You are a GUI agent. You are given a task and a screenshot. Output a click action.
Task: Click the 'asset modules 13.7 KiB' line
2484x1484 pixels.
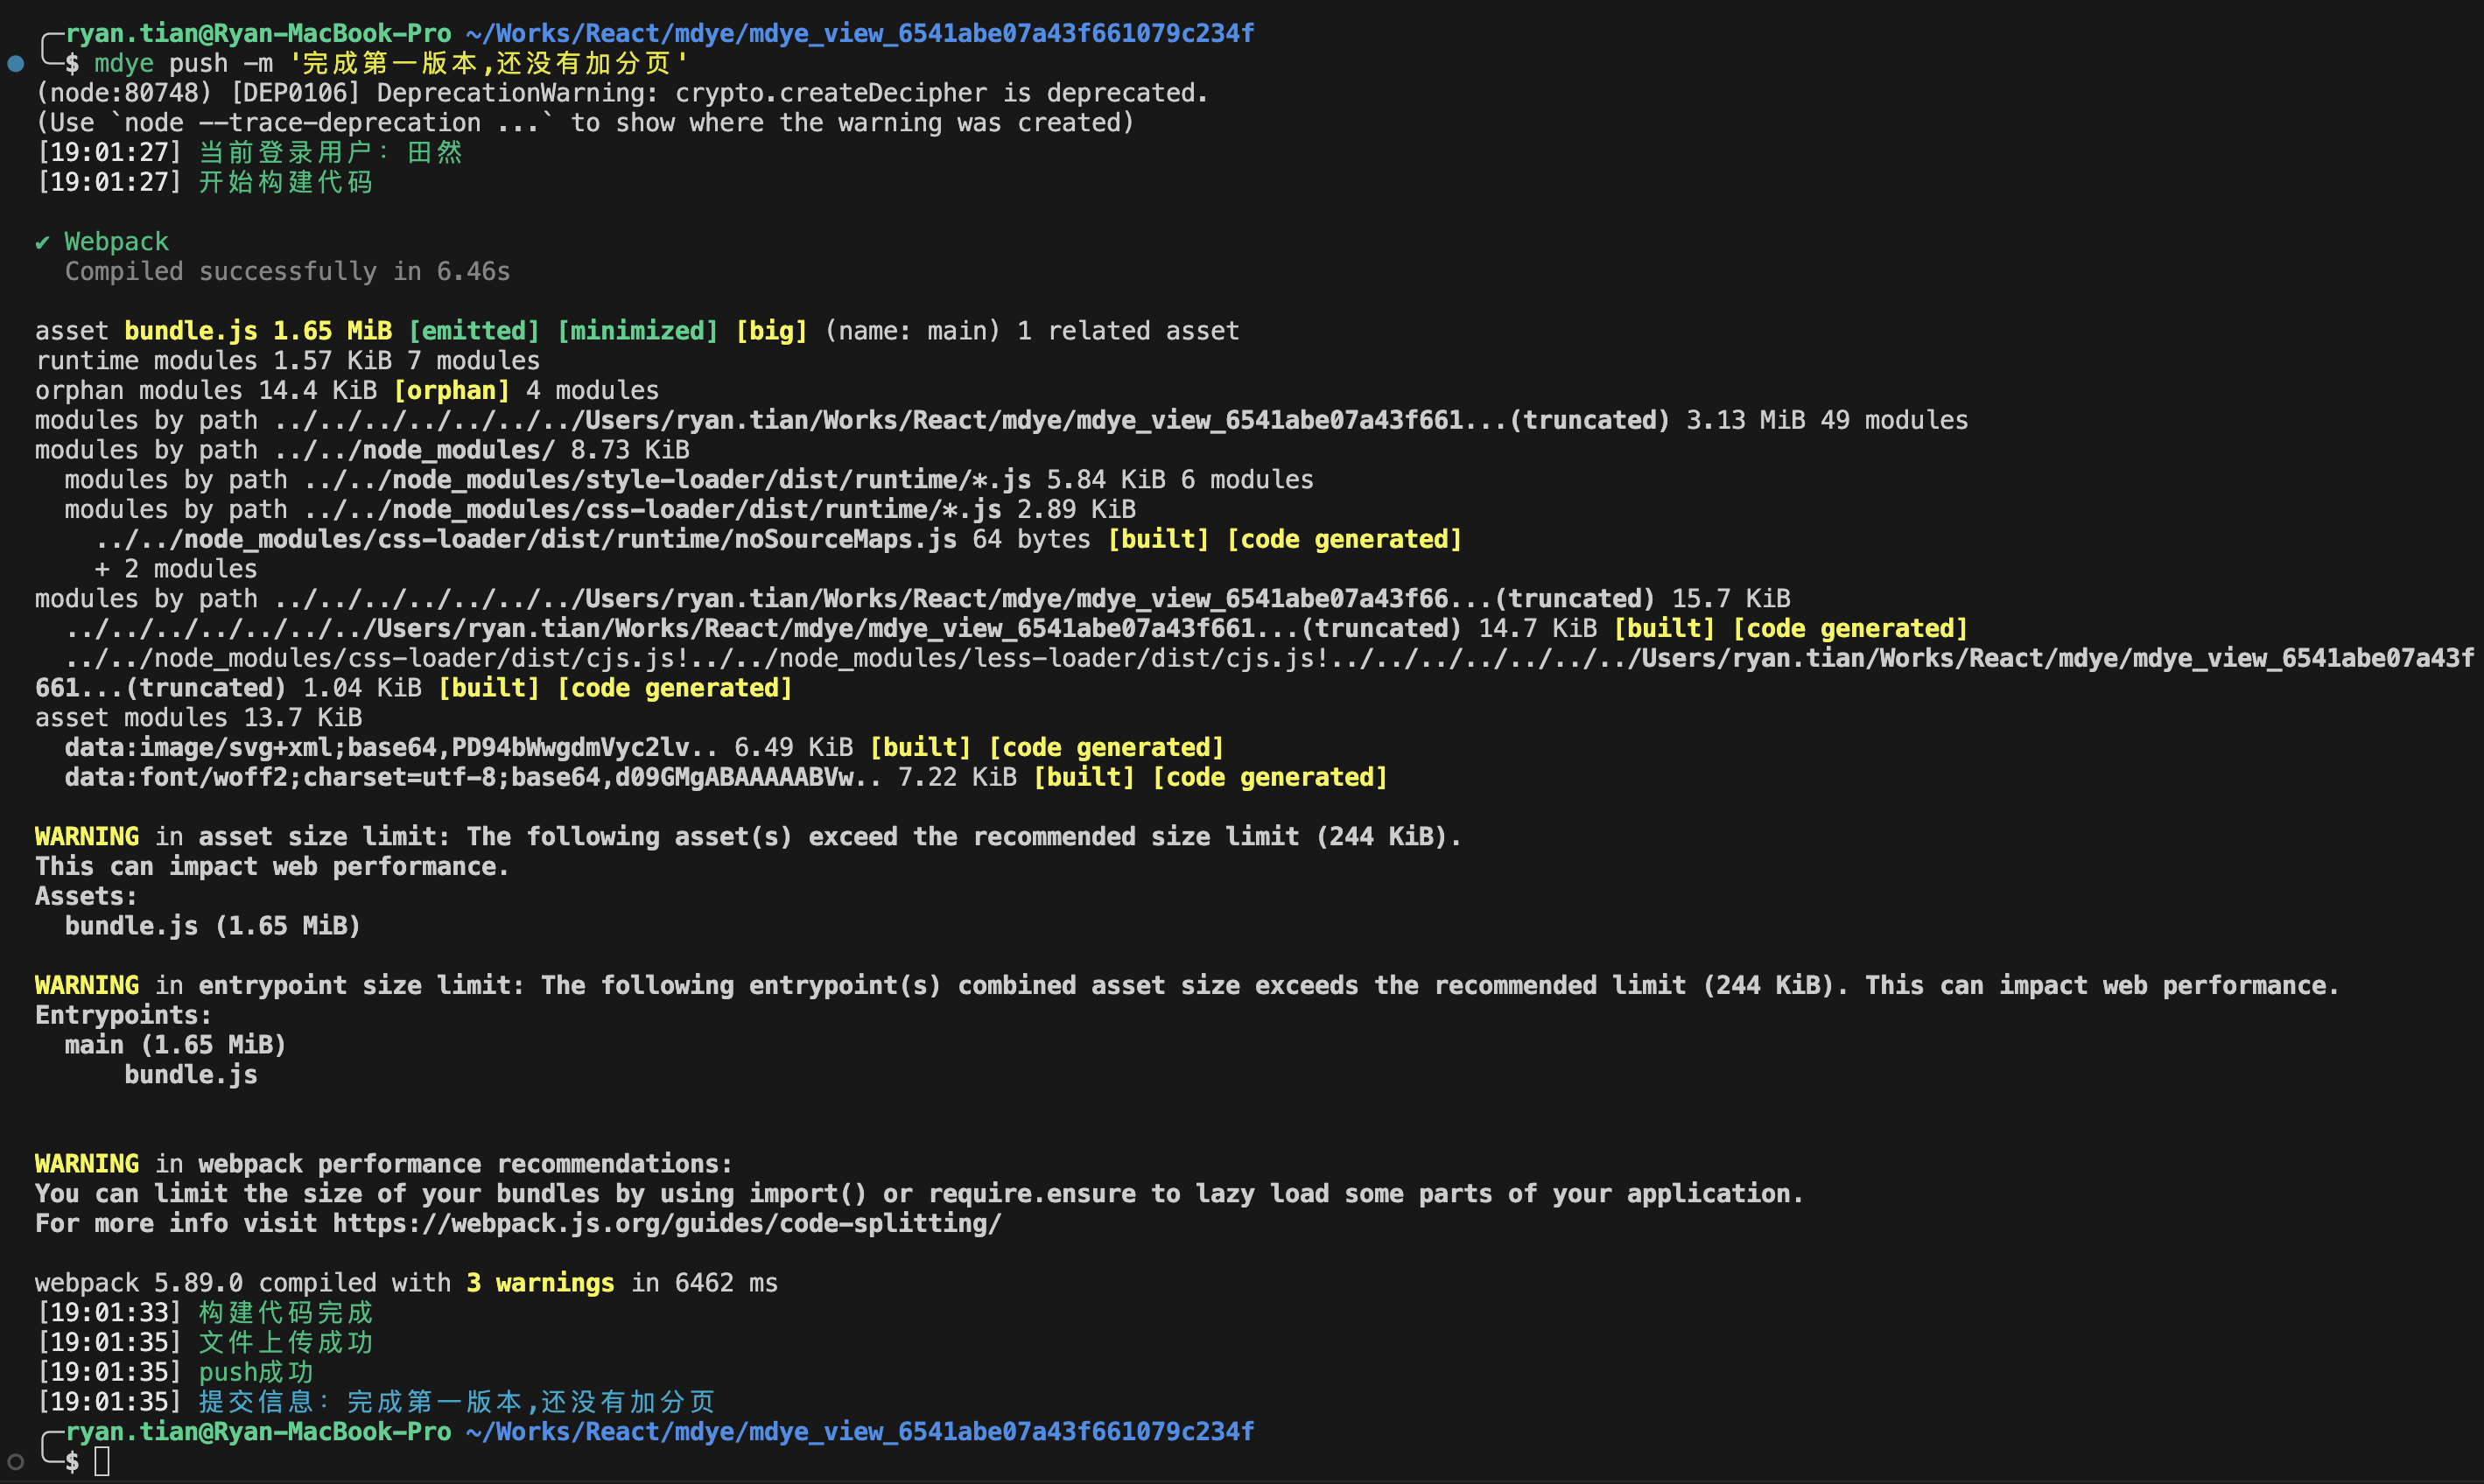[198, 718]
